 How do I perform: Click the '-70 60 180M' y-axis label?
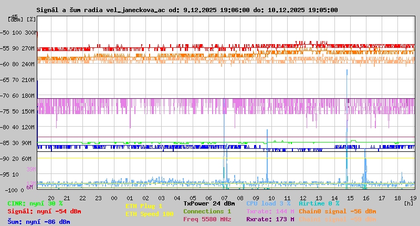(x=18, y=96)
